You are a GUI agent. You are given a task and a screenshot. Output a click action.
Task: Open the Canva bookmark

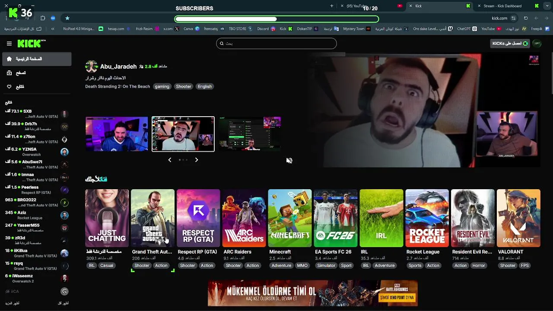point(191,29)
